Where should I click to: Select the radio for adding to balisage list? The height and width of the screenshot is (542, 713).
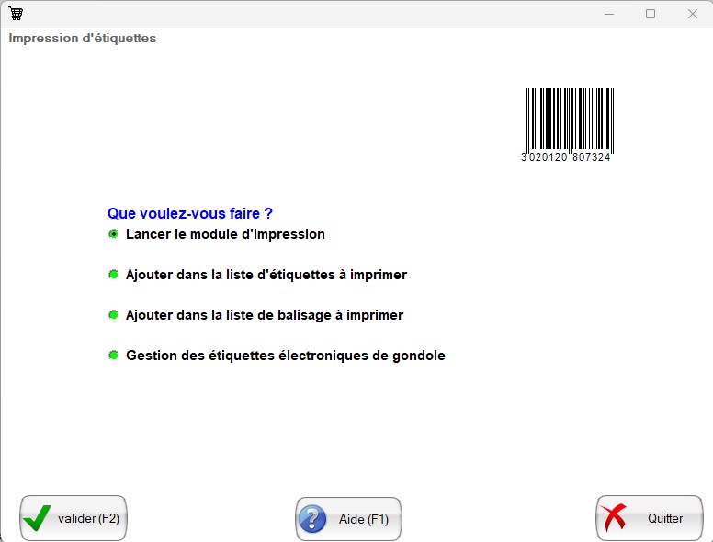(113, 315)
